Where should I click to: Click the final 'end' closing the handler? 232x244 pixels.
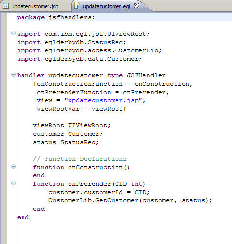pyautogui.click(x=23, y=218)
